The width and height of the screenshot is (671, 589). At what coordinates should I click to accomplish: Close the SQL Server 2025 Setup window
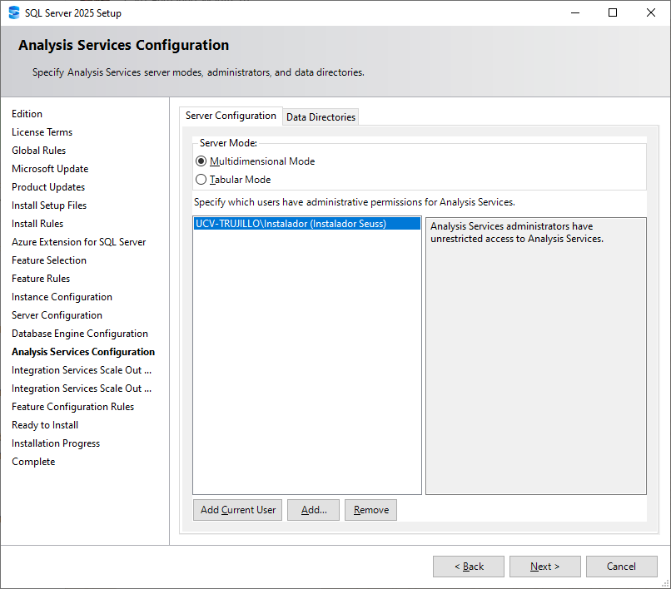[651, 12]
